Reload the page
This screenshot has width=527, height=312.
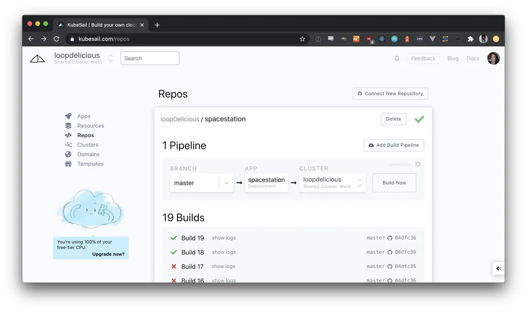pos(56,39)
